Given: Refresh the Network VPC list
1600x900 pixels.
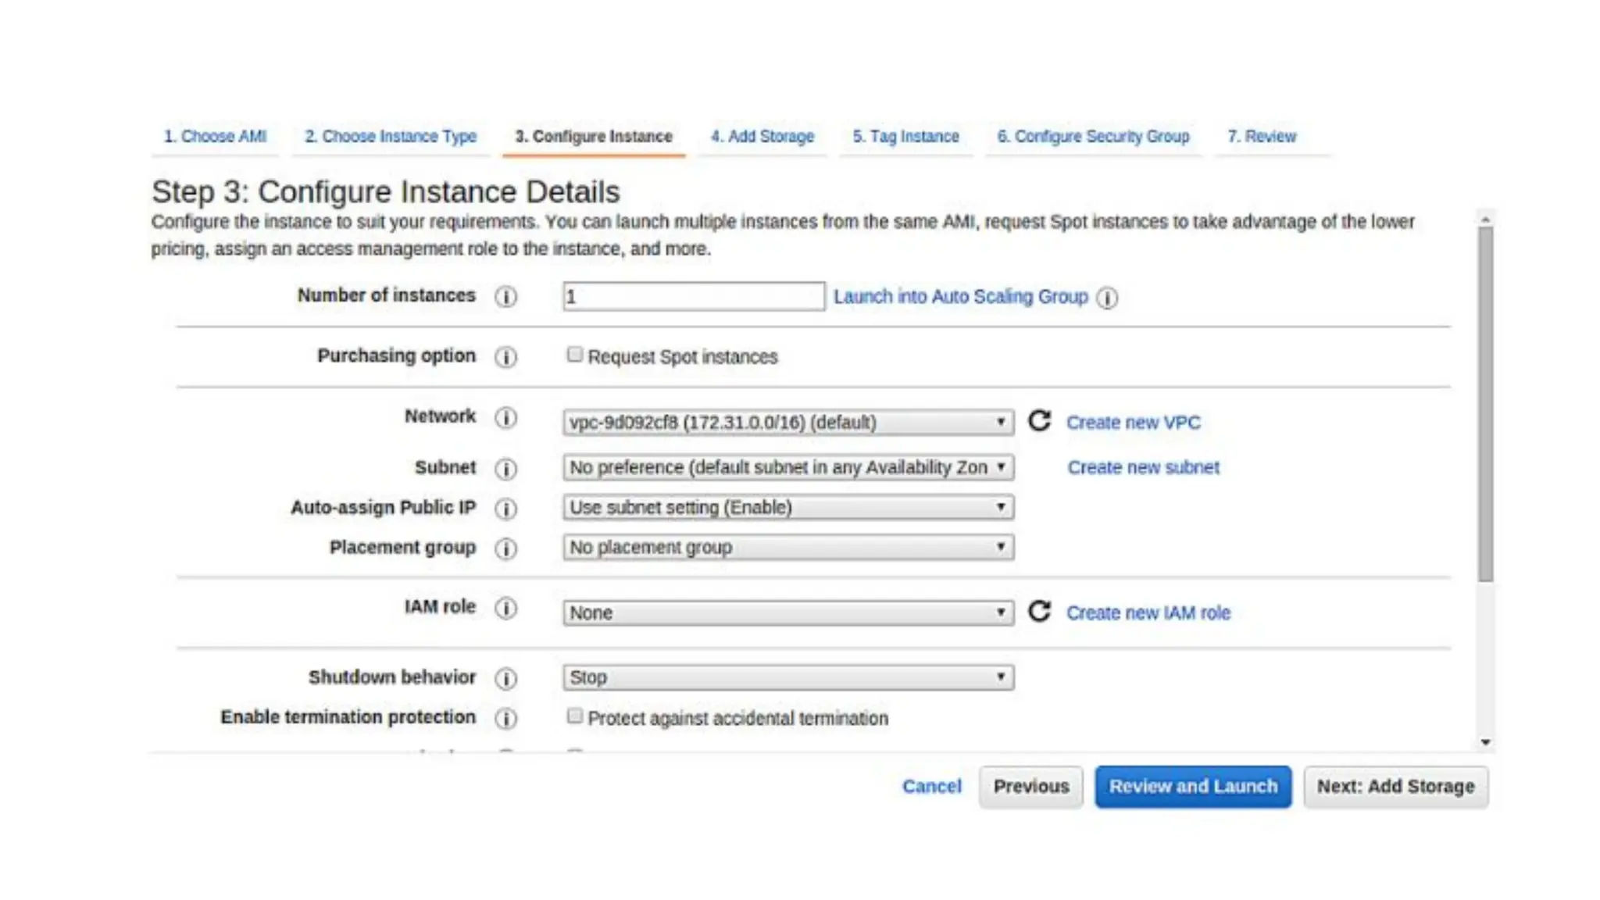Looking at the screenshot, I should (x=1039, y=421).
